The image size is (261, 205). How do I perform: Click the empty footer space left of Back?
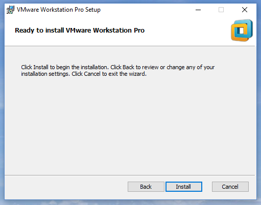pos(66,187)
